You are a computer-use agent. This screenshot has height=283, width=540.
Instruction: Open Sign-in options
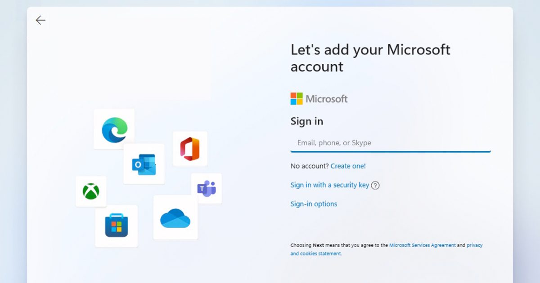[314, 204]
